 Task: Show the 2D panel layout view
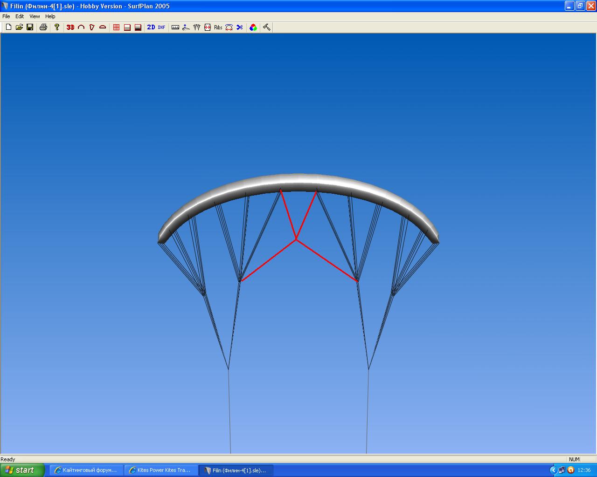[151, 27]
